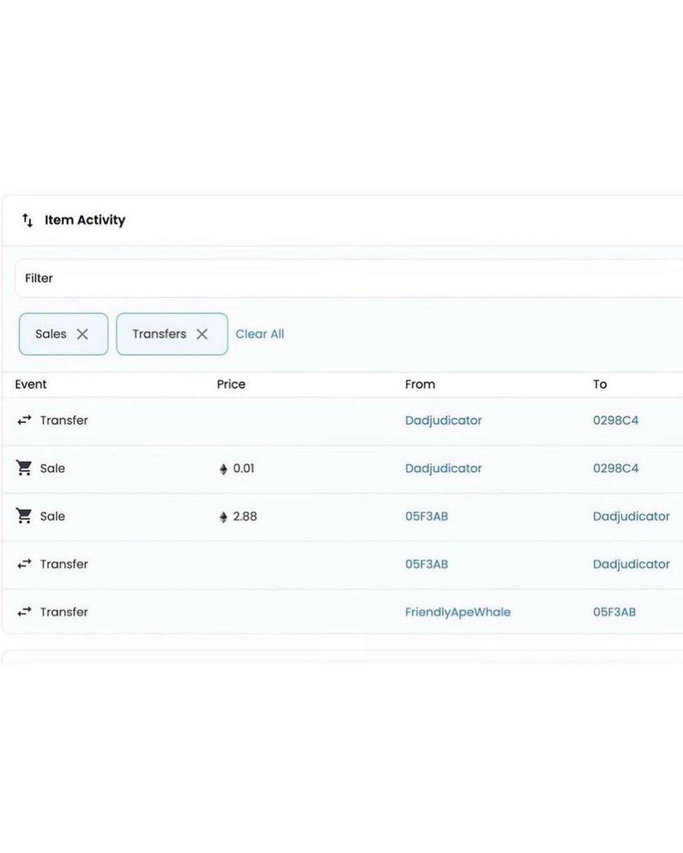The height and width of the screenshot is (853, 683).
Task: Click Ethereum icon beside price 2.88
Action: point(224,517)
